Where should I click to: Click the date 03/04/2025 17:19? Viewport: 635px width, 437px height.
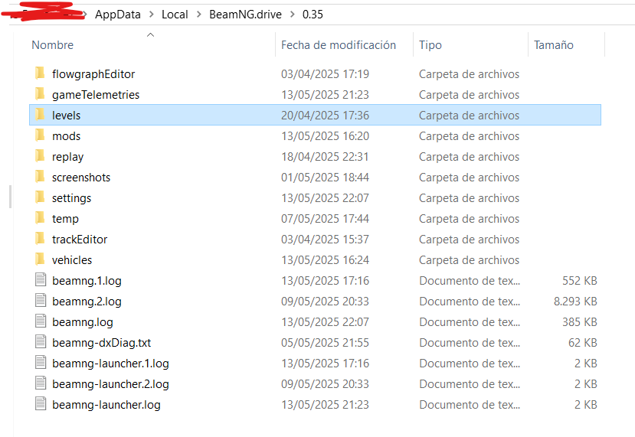click(326, 74)
